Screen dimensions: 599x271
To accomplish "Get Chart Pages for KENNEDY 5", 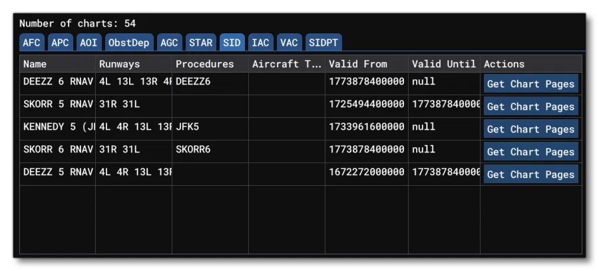I will pyautogui.click(x=530, y=129).
